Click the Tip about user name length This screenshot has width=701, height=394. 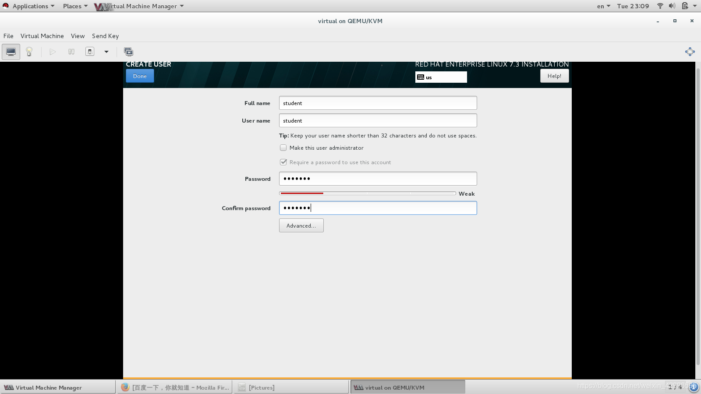(x=378, y=136)
